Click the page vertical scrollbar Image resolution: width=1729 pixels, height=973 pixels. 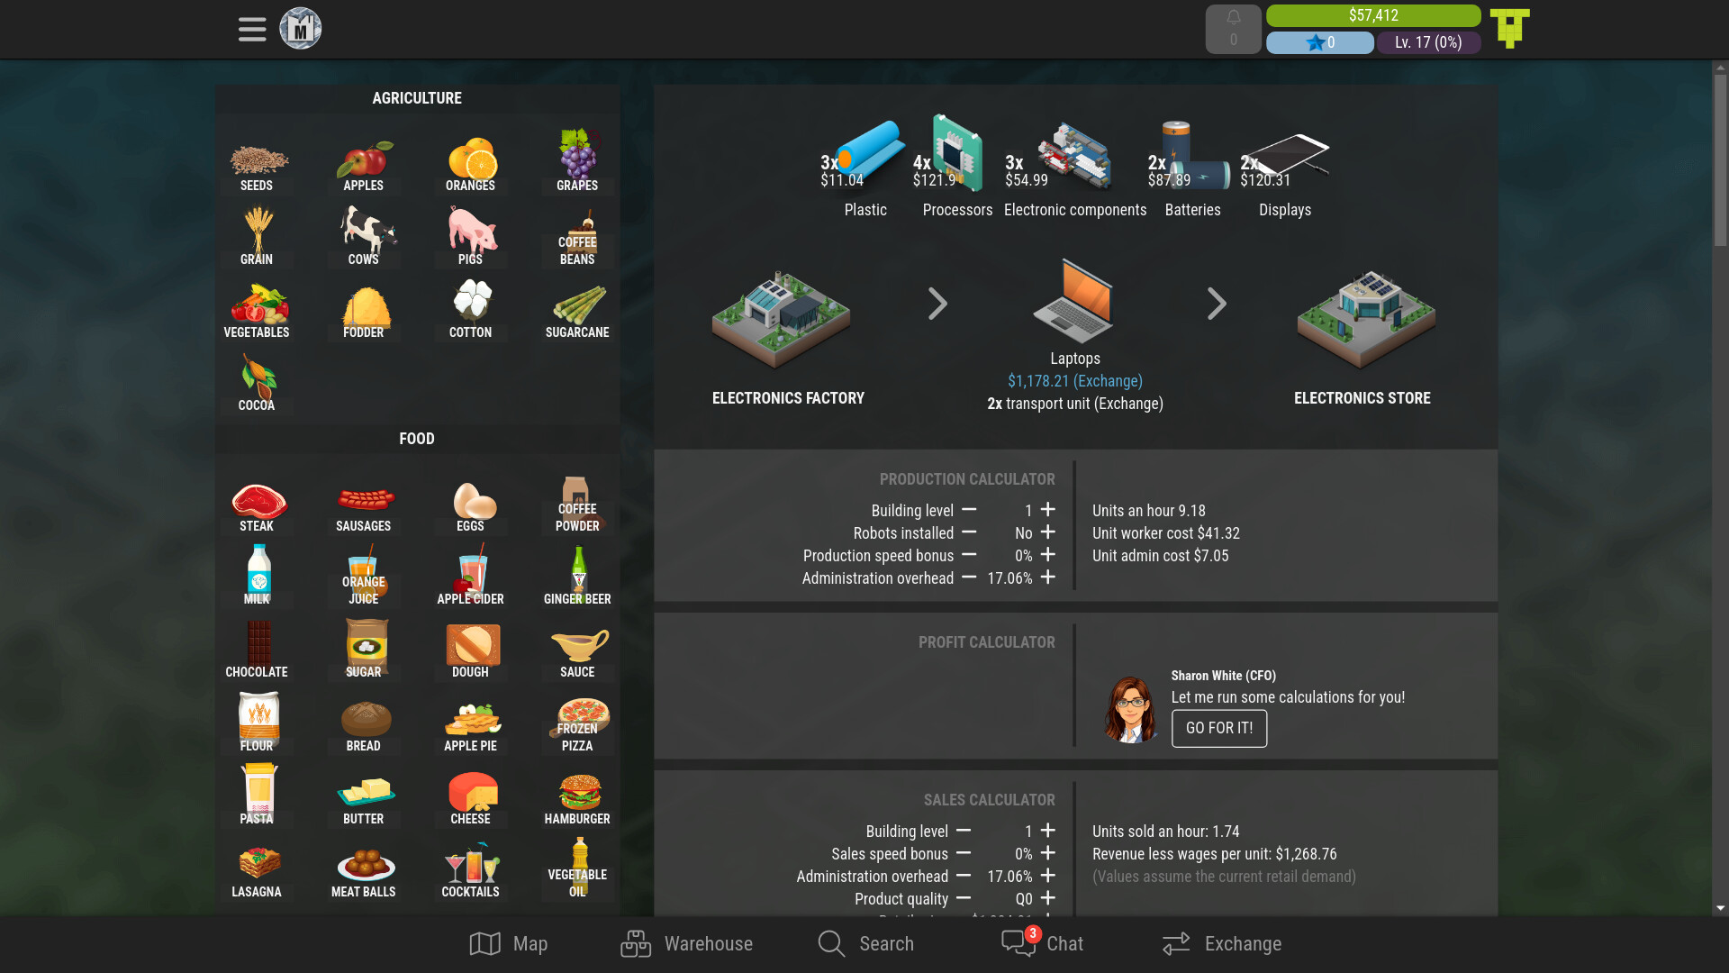click(x=1720, y=162)
